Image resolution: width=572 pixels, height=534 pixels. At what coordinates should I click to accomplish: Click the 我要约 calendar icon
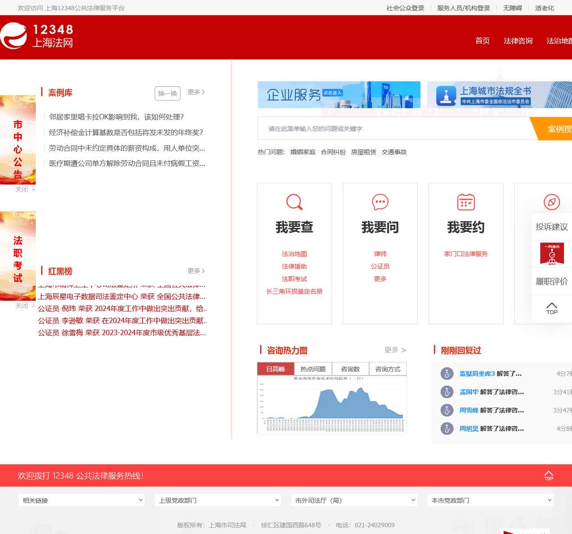coord(466,202)
